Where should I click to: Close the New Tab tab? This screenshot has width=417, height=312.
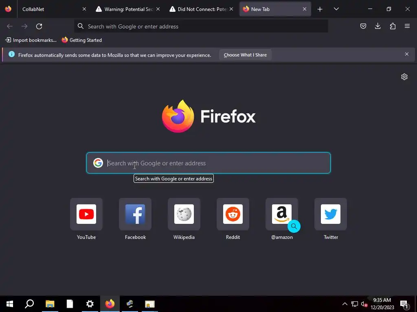tap(305, 9)
